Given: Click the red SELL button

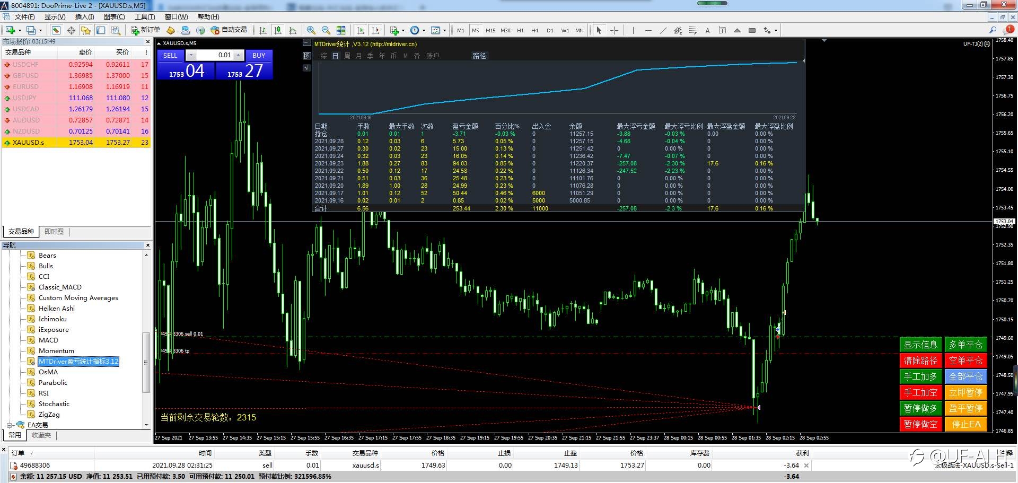Looking at the screenshot, I should coord(170,55).
